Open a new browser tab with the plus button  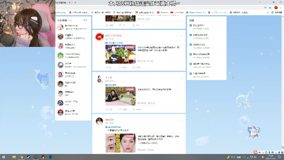coord(75,2)
